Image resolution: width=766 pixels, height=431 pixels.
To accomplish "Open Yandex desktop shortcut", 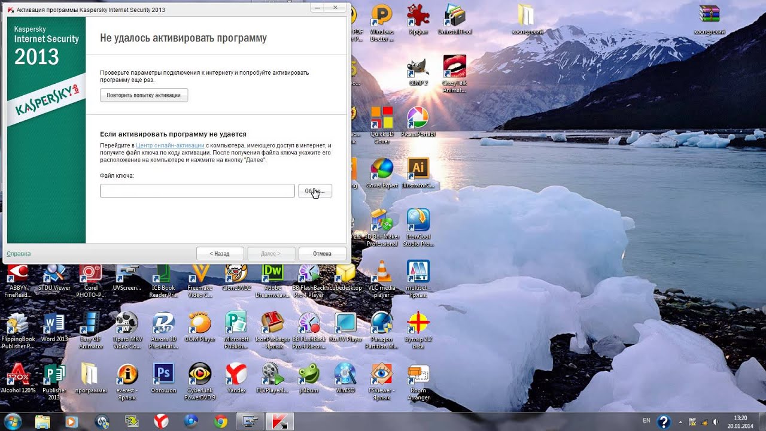I will click(236, 378).
